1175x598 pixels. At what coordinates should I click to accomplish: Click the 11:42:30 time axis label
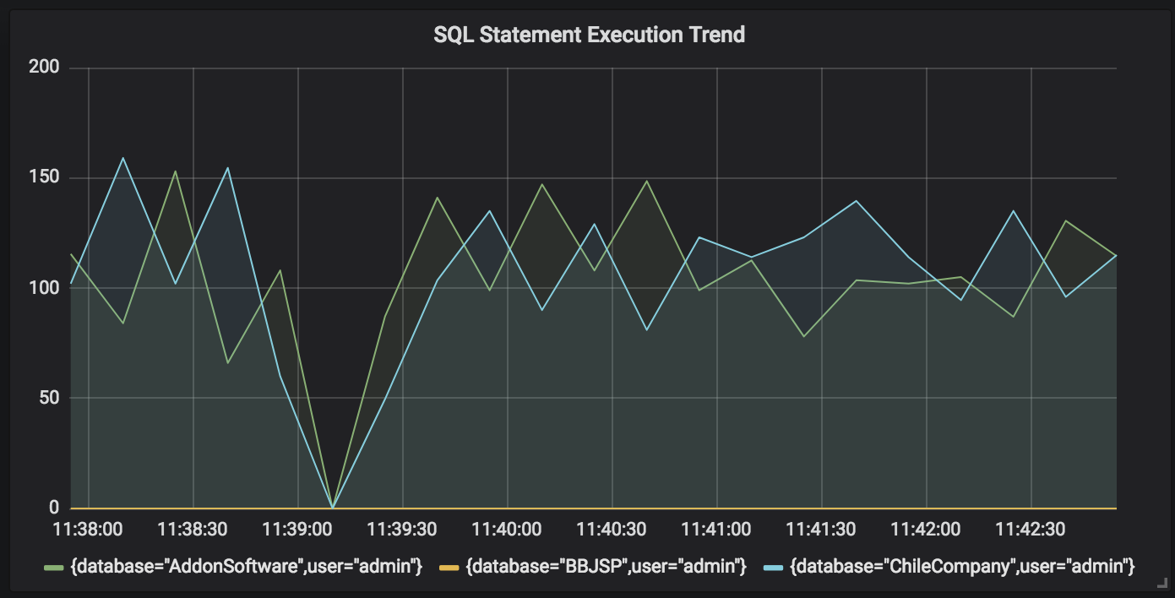pyautogui.click(x=1031, y=530)
